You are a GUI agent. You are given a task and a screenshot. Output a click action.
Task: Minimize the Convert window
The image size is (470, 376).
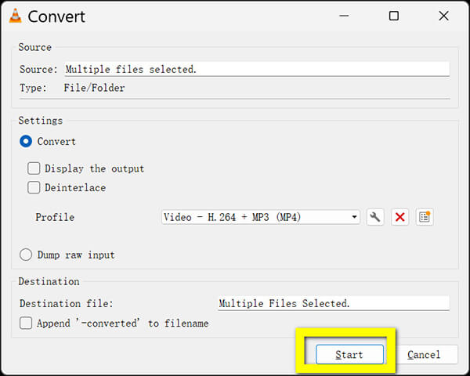coord(344,16)
